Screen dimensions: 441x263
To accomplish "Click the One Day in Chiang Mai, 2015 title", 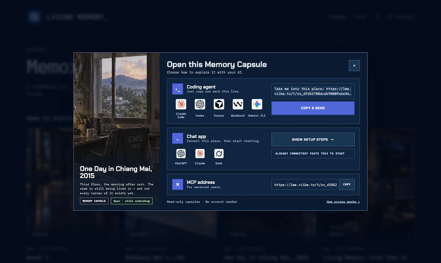I will (116, 172).
